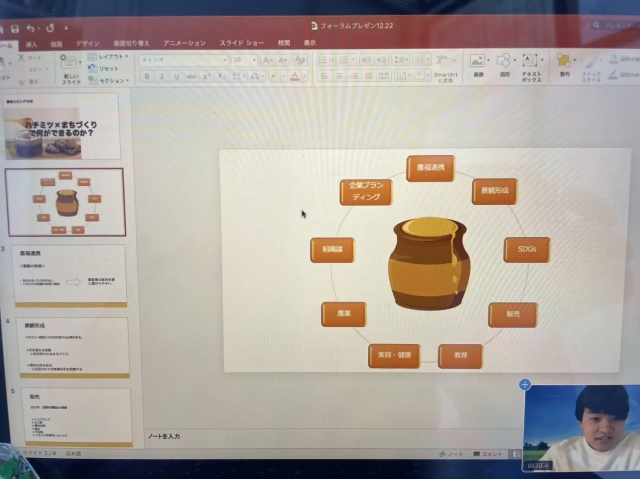Viewport: 640px width, 479px height.
Task: Toggle Italic formatting
Action: (x=162, y=77)
